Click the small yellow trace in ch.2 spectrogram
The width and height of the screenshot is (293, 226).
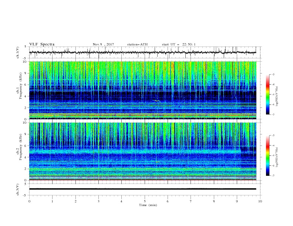[x=158, y=162]
